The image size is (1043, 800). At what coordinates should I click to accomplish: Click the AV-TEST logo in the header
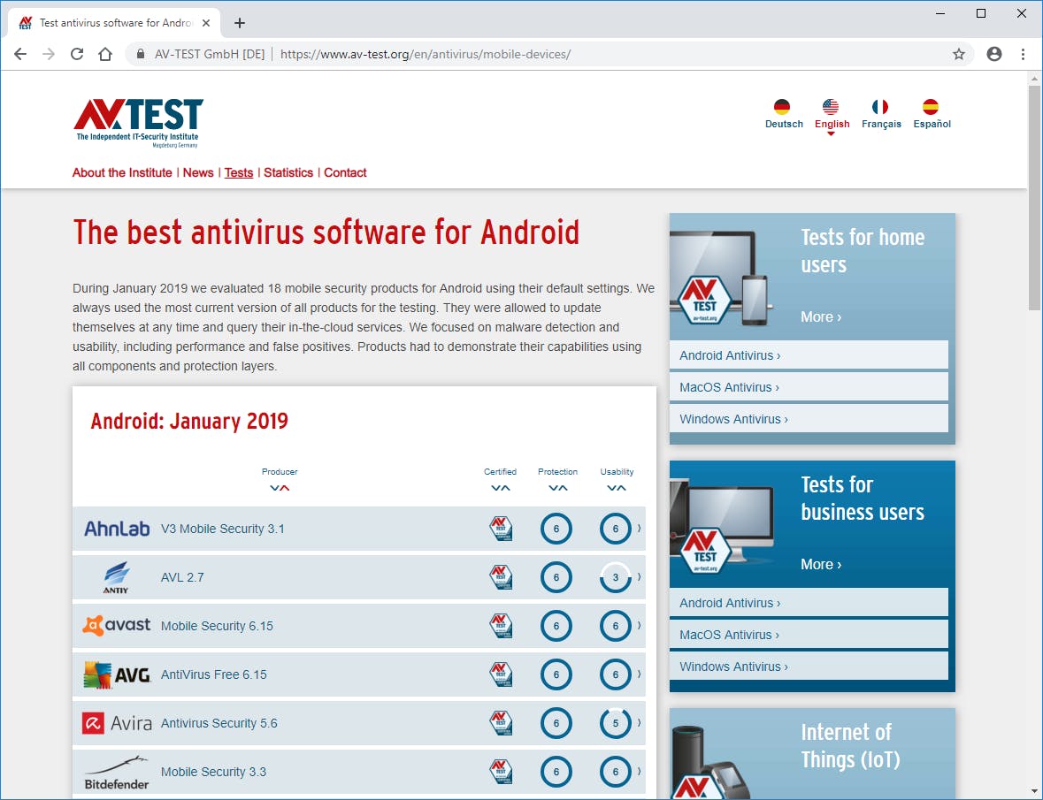138,123
